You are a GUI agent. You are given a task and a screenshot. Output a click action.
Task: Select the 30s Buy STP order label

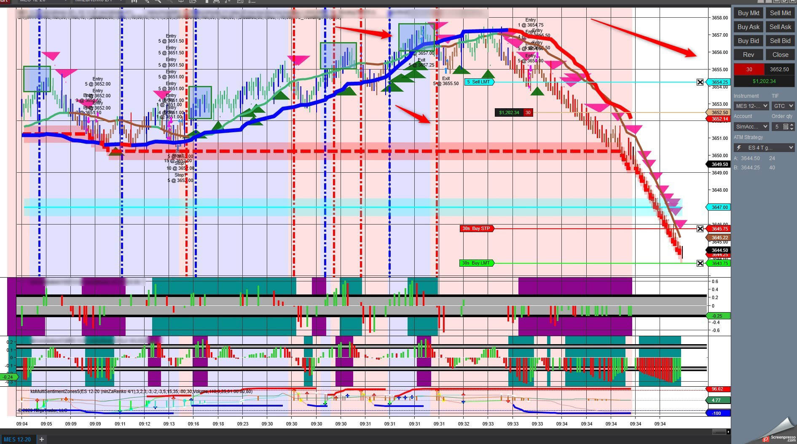point(476,228)
